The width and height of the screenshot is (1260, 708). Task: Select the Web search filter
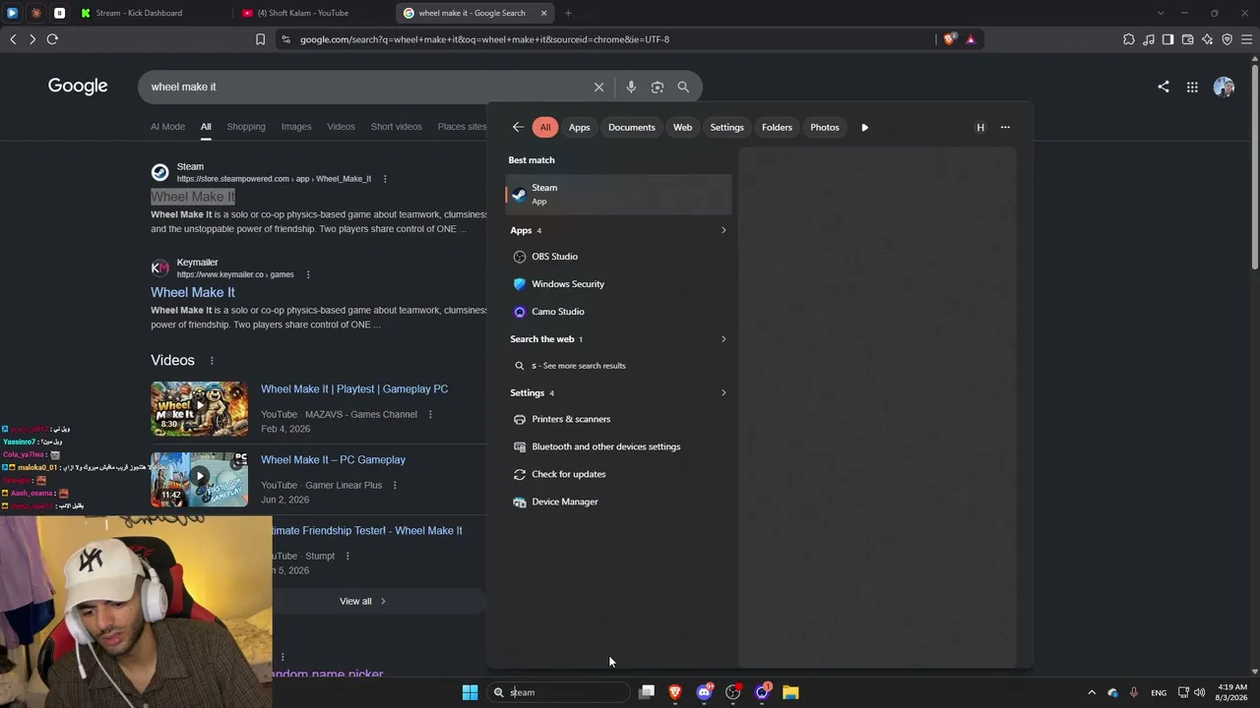pos(682,127)
